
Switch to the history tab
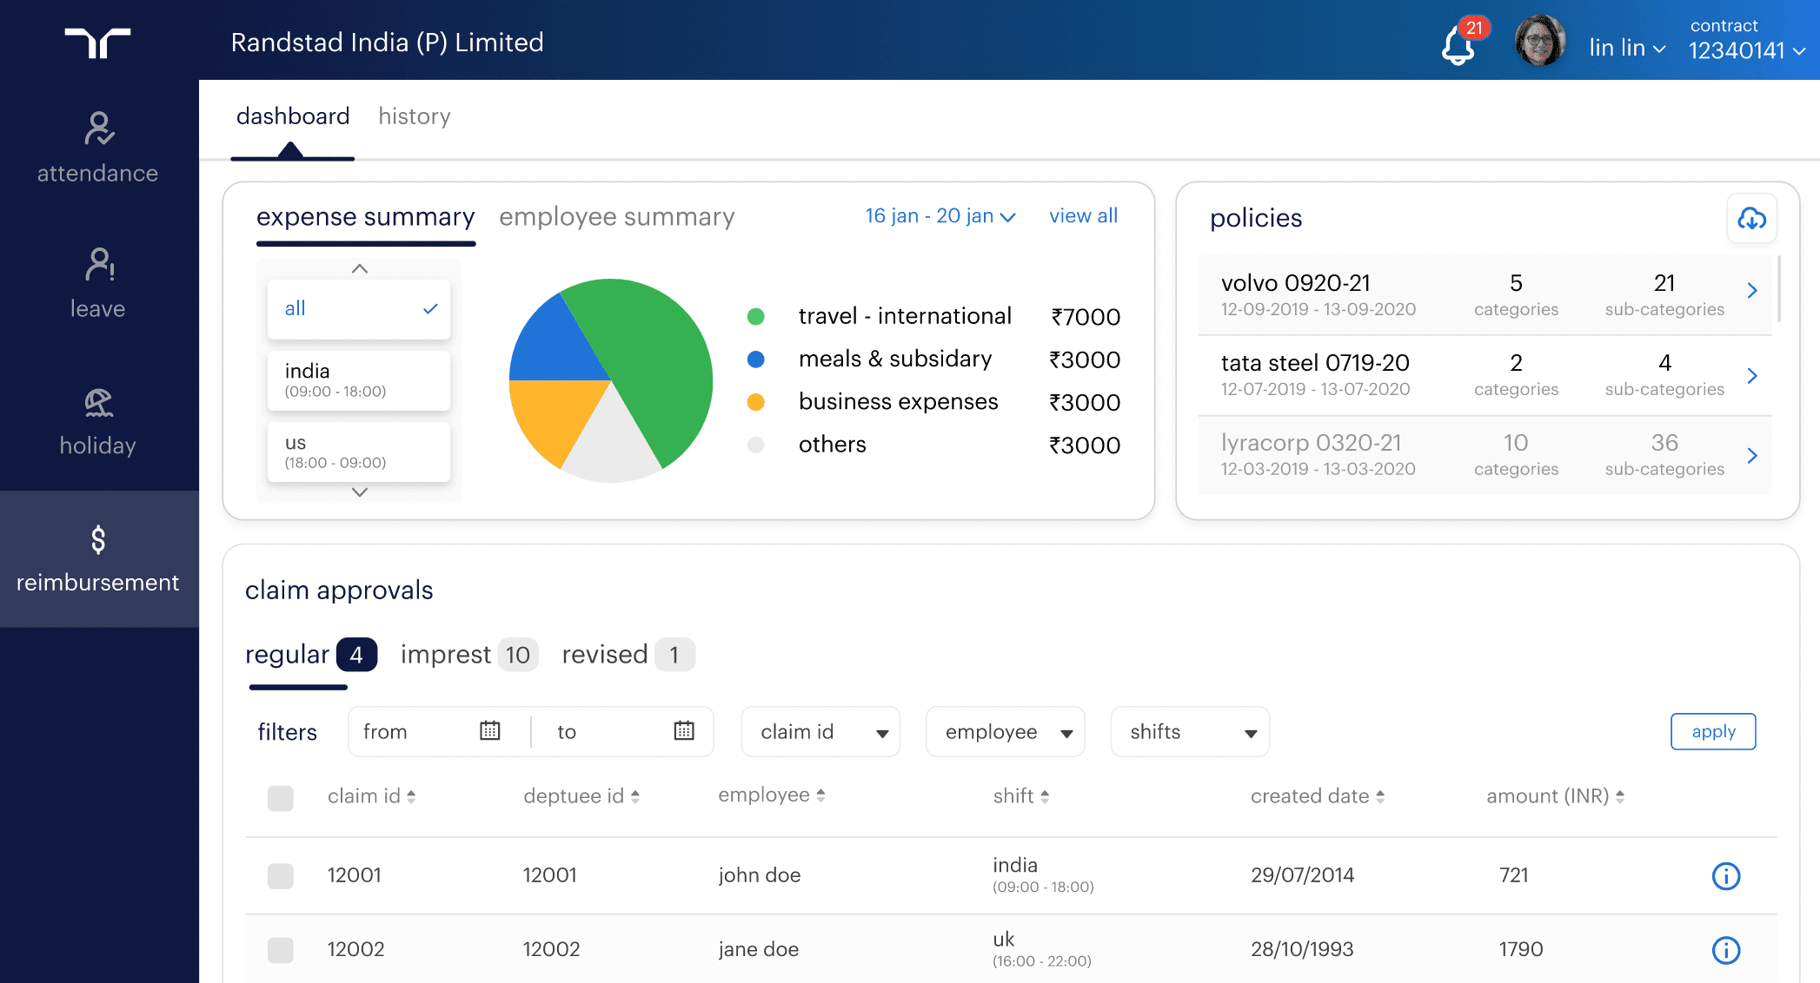click(x=415, y=116)
